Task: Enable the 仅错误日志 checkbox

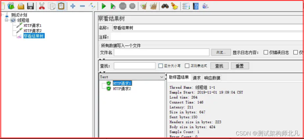Action: coord(266,52)
